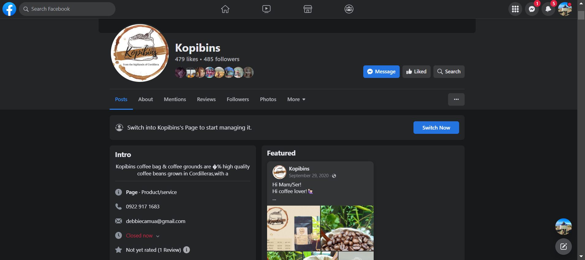Image resolution: width=585 pixels, height=260 pixels.
Task: Click the rating info icon beside Review
Action: click(187, 250)
